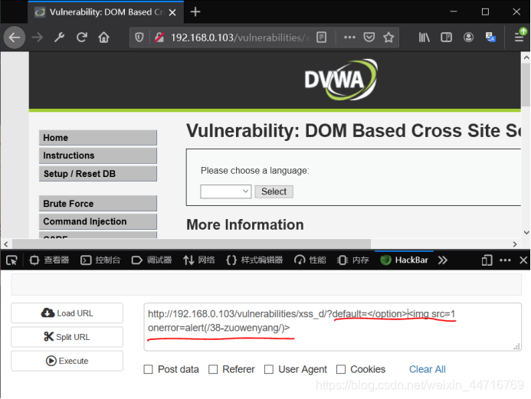Switch to the 控制台 Console tab

tap(100, 260)
